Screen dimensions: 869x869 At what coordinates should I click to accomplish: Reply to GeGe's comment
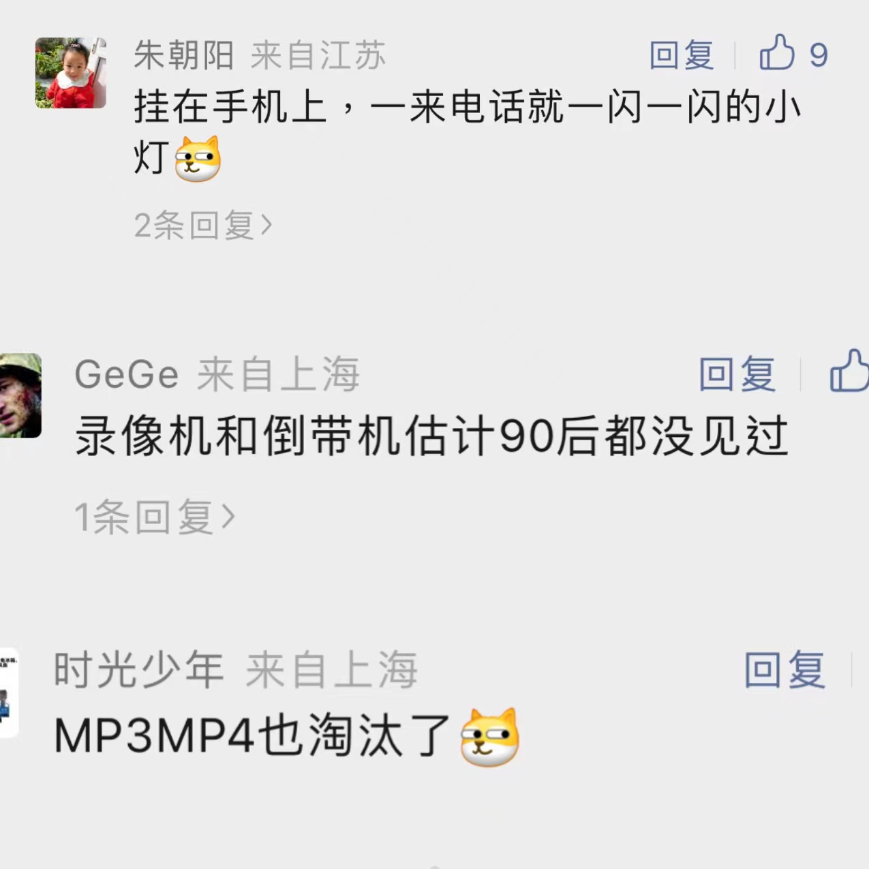[737, 373]
